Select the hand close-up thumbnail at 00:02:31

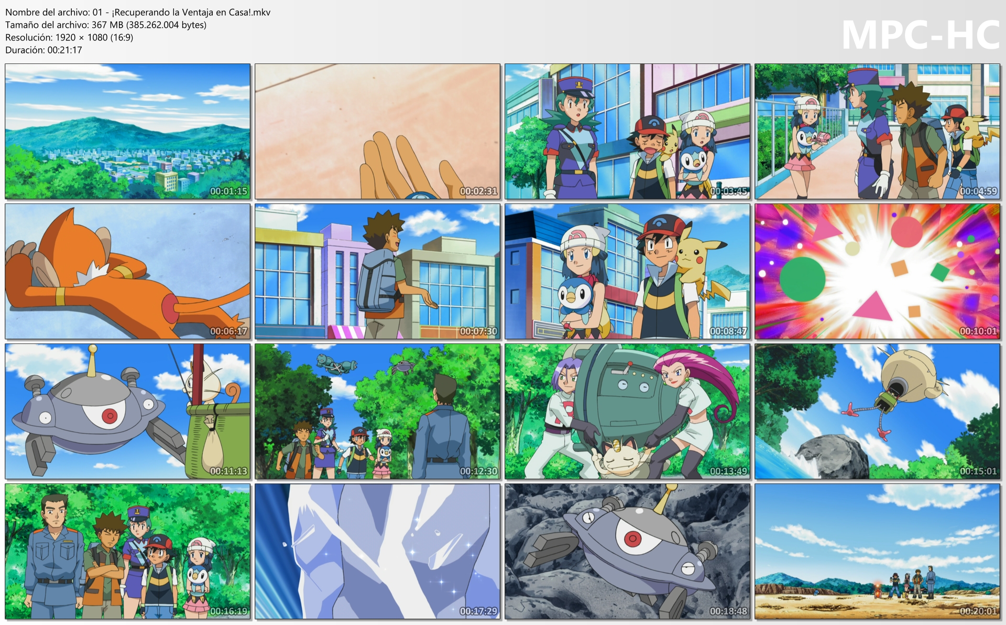[377, 131]
